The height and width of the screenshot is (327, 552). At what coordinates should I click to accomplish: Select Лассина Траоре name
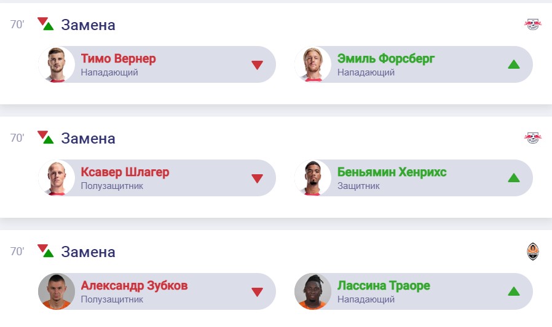pyautogui.click(x=384, y=286)
